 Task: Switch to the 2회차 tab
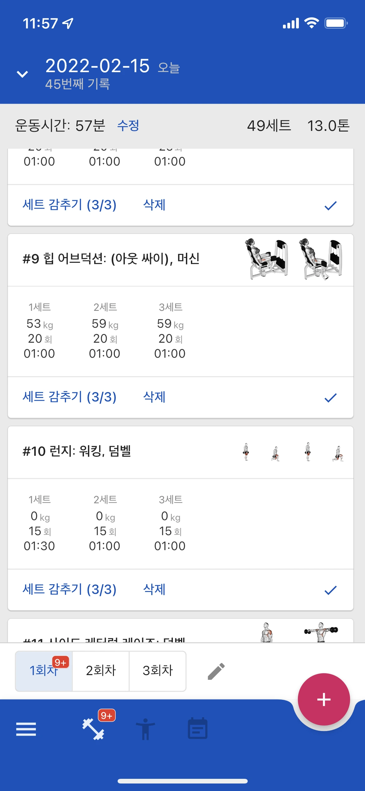point(101,671)
